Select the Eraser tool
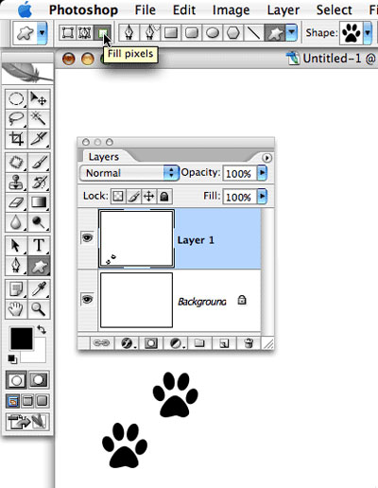378x488 pixels. click(x=16, y=202)
